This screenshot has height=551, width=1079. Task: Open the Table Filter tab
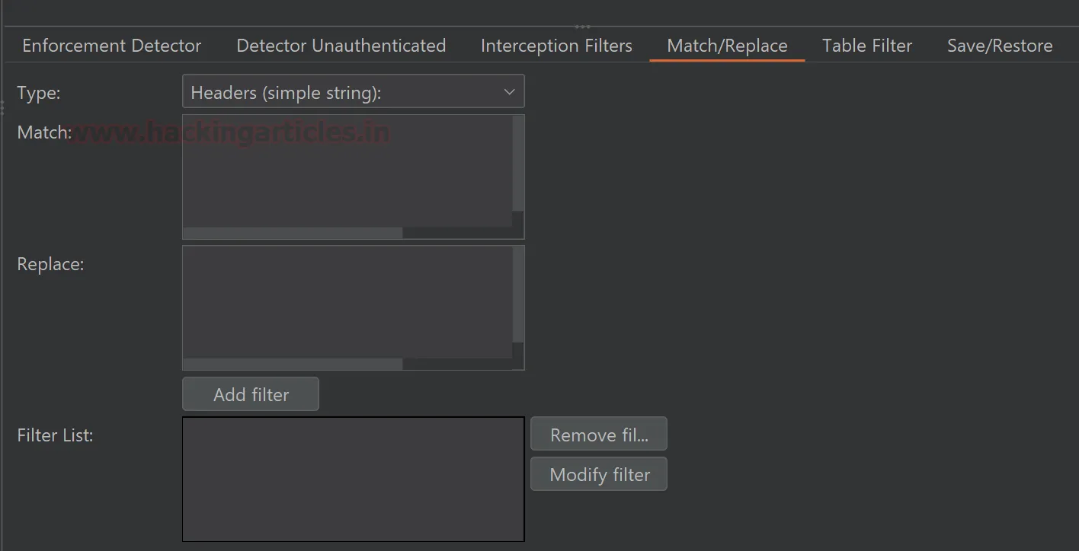pyautogui.click(x=867, y=46)
